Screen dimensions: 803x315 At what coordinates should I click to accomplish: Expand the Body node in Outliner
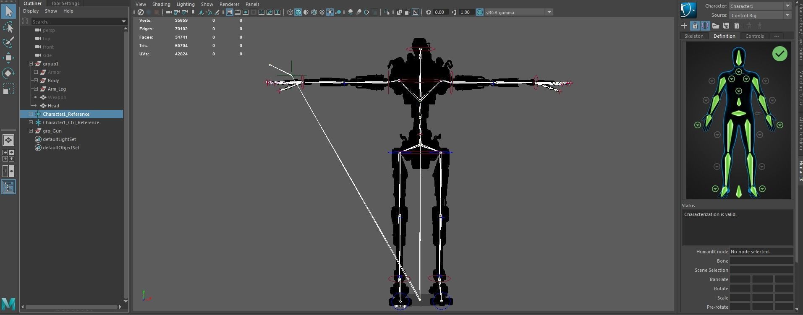click(x=36, y=81)
